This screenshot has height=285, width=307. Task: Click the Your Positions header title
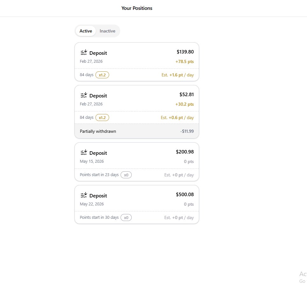137,8
